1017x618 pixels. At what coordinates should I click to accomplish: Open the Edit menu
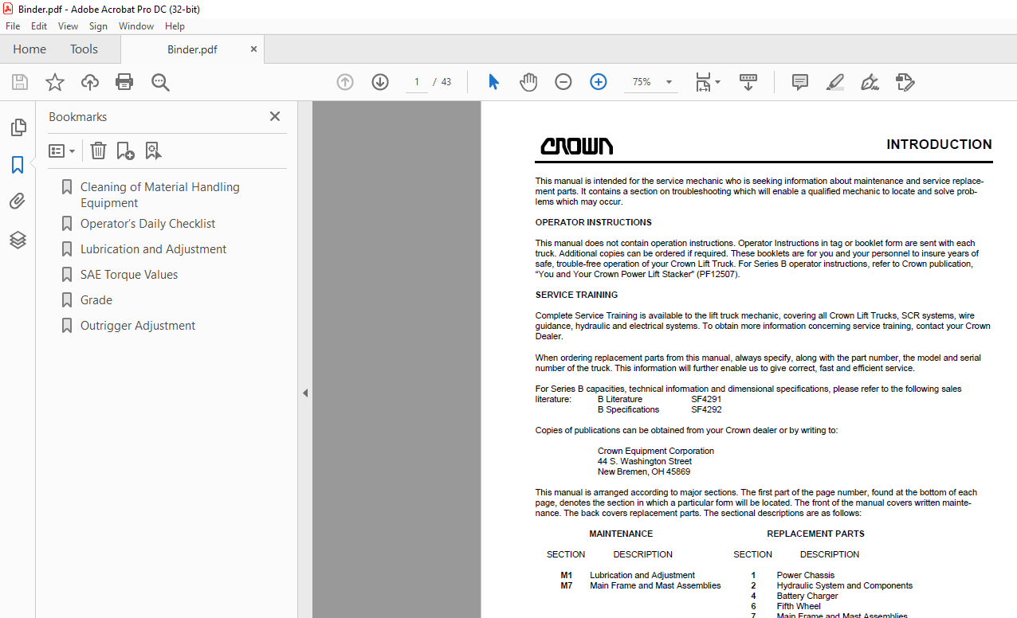point(39,26)
